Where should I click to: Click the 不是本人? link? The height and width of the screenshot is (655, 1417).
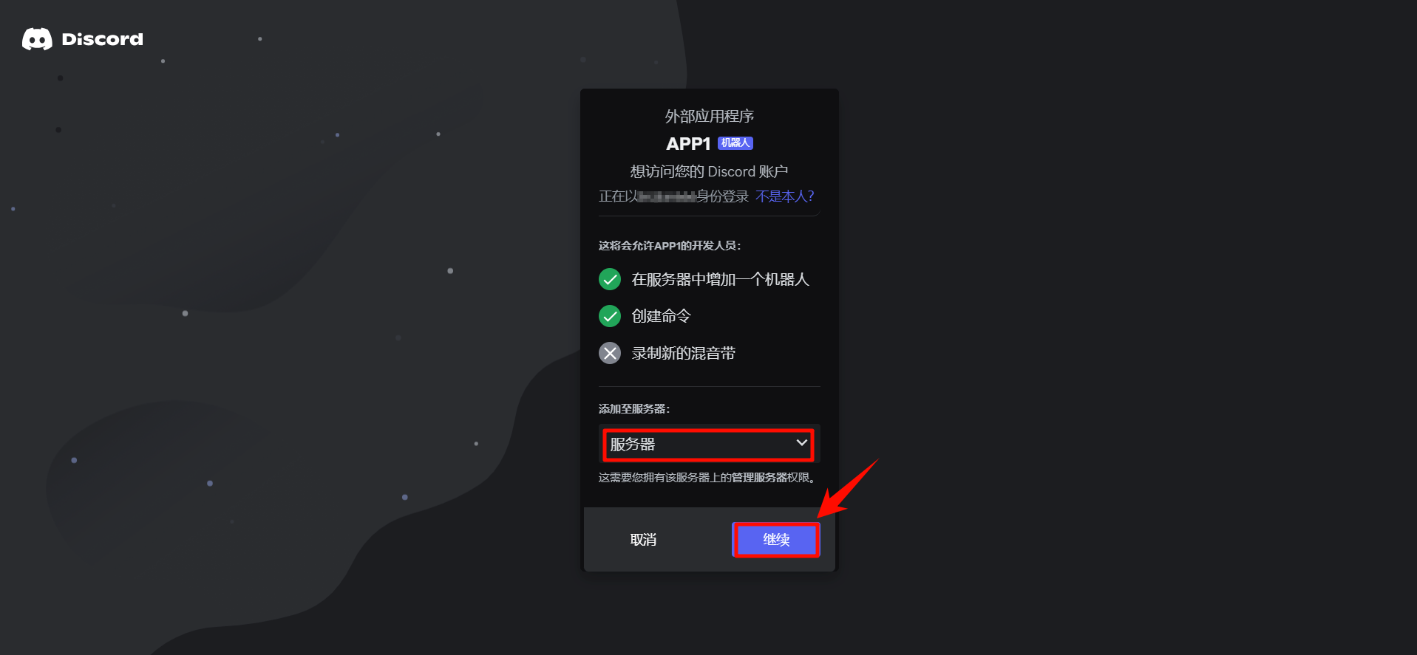(x=785, y=196)
